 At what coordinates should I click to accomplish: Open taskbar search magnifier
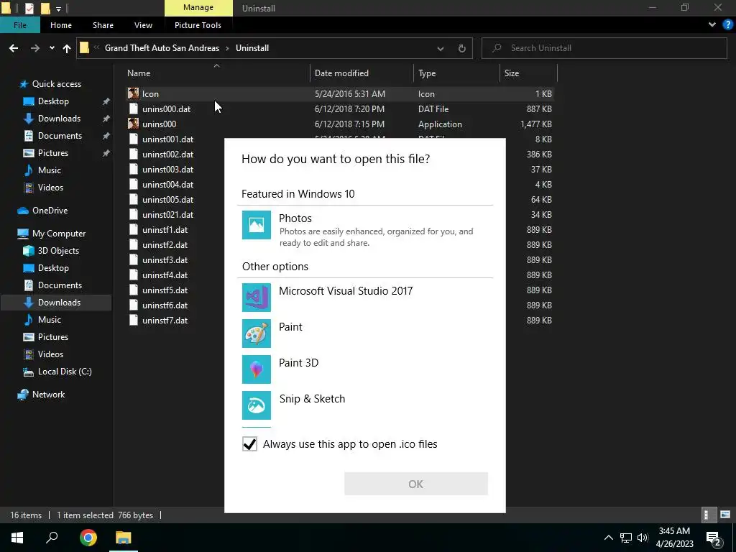tap(52, 538)
